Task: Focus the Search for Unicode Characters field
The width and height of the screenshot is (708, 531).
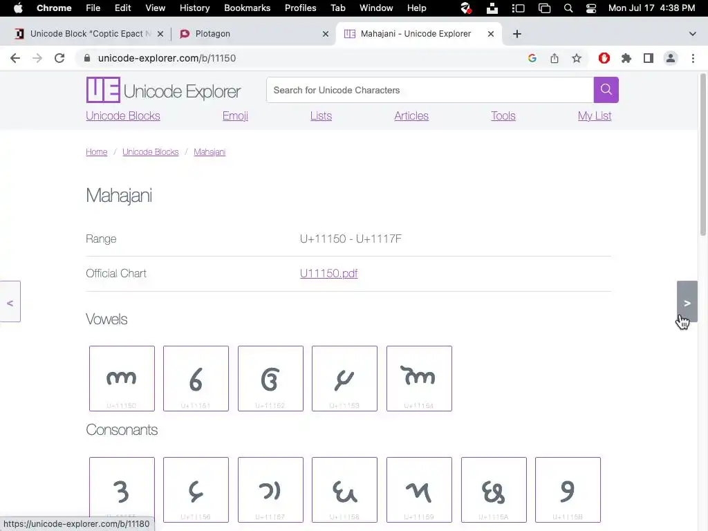Action: point(430,90)
